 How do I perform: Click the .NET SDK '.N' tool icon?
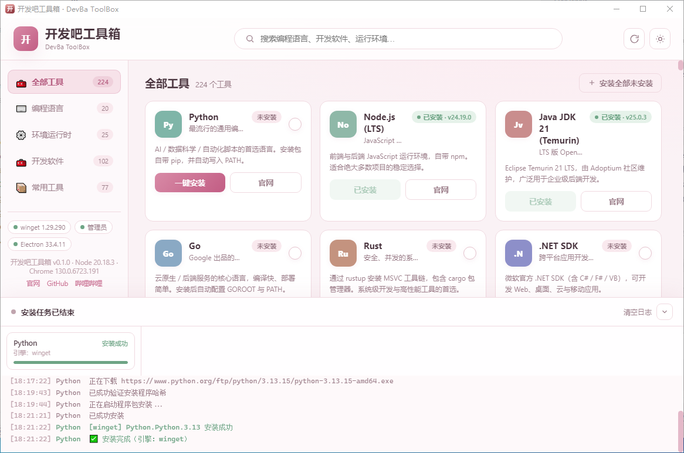click(x=519, y=253)
